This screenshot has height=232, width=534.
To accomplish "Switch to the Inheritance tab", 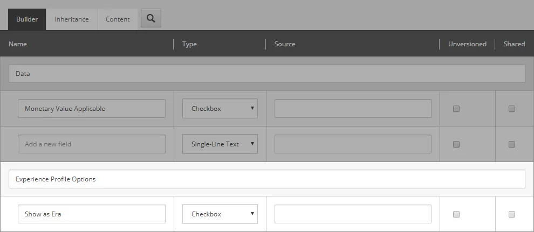I will [x=72, y=19].
